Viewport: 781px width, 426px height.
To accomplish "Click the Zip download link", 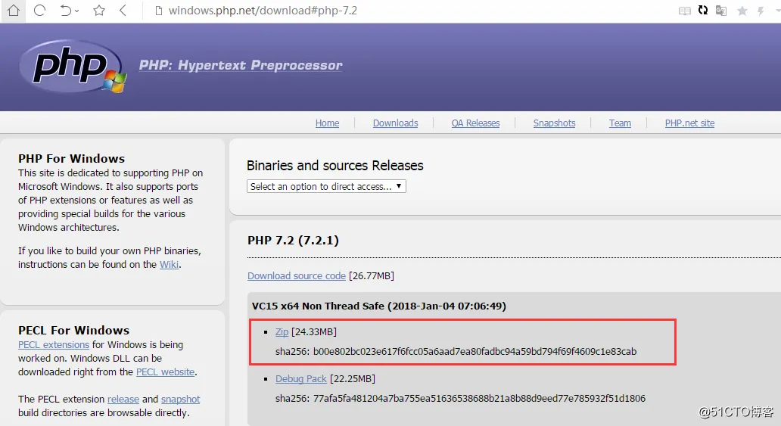I will click(282, 332).
